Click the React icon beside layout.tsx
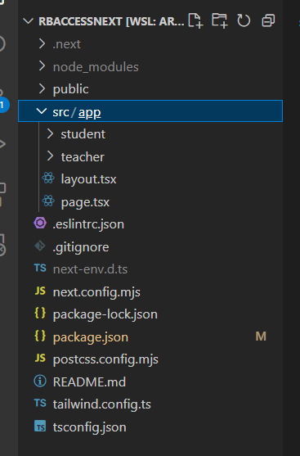Image resolution: width=300 pixels, height=456 pixels. tap(48, 178)
